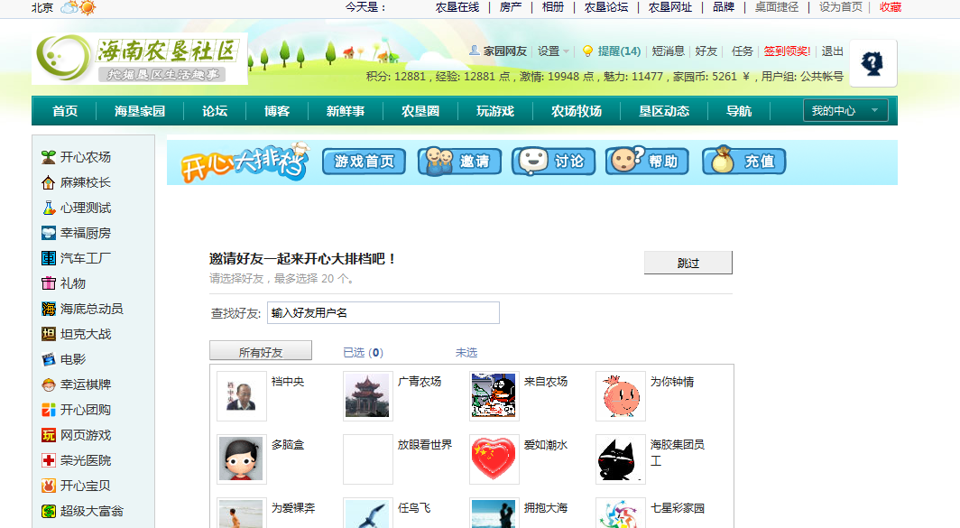
Task: Click the 充值 recharge button
Action: coord(743,161)
